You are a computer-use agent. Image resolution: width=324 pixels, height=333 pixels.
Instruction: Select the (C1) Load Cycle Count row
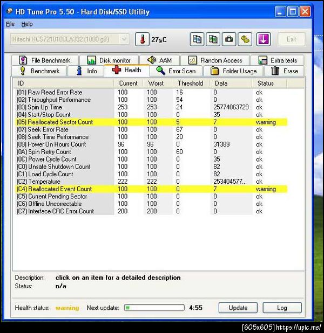tap(151, 174)
